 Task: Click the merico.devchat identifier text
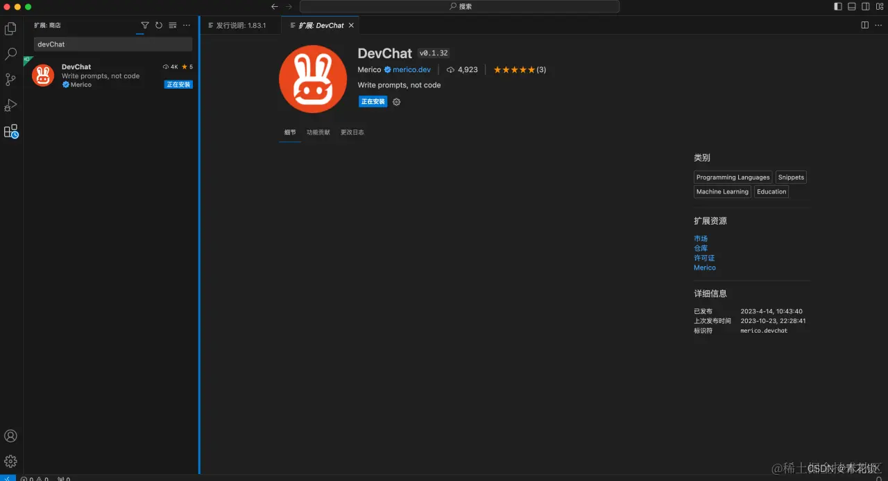pyautogui.click(x=764, y=331)
